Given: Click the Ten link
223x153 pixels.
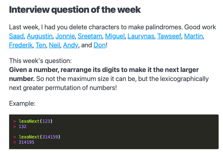Looking at the screenshot, I should coord(40,45).
